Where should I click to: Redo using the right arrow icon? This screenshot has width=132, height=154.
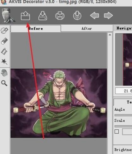(108, 16)
